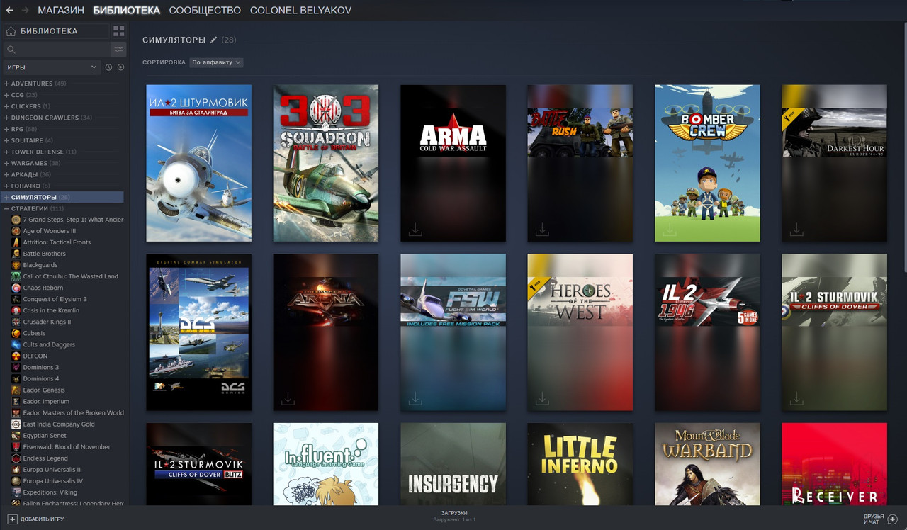Viewport: 907px width, 530px height.
Task: Open DCS World game tile
Action: [x=198, y=332]
